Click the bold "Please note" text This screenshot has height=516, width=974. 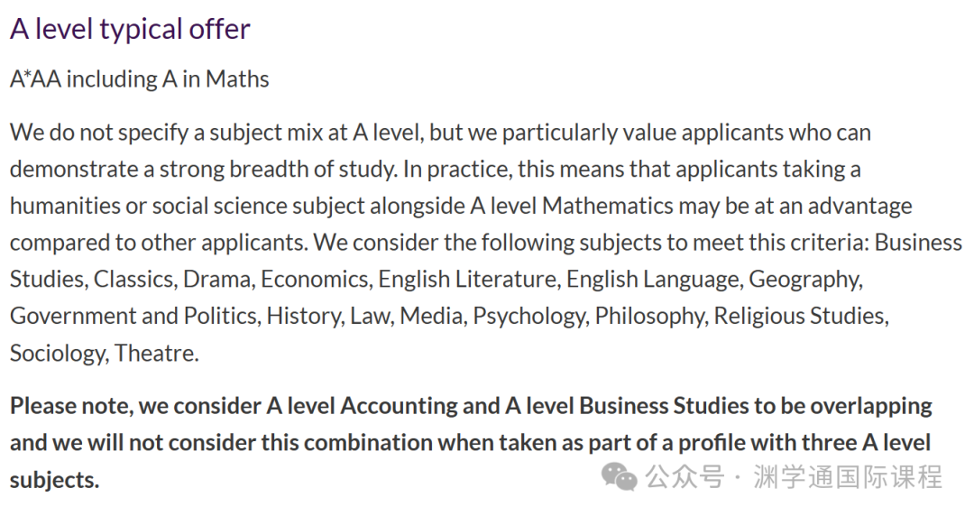click(x=70, y=406)
